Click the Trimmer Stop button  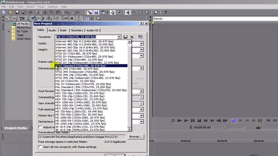[x=199, y=121]
